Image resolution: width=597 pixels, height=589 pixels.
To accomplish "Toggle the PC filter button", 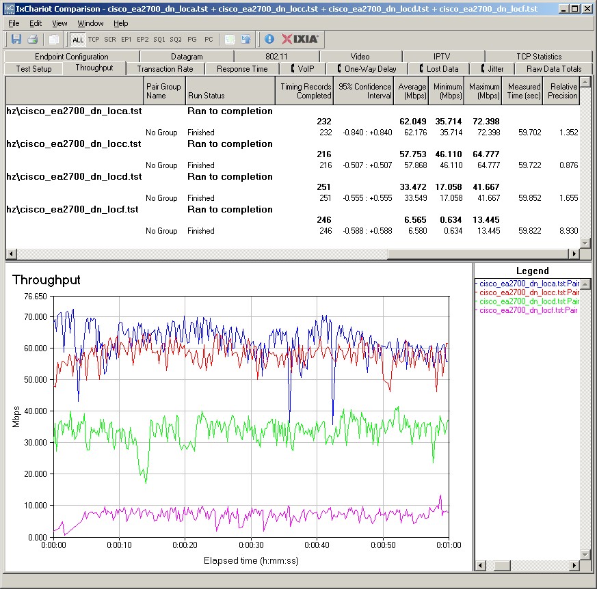I will point(209,39).
